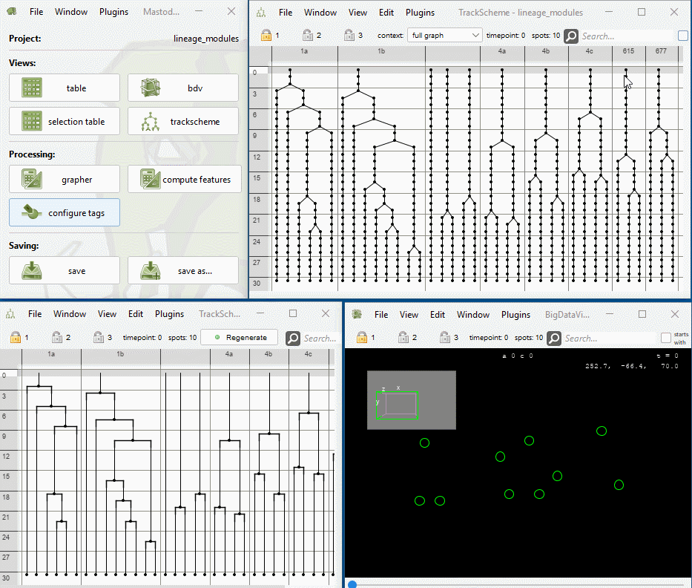Image resolution: width=692 pixels, height=588 pixels.
Task: Click the top-right green spot circle in BigDataViewer
Action: (x=602, y=431)
